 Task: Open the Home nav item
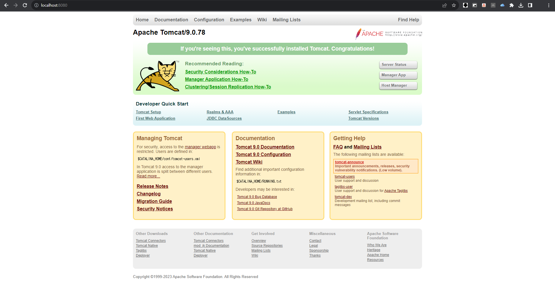142,20
